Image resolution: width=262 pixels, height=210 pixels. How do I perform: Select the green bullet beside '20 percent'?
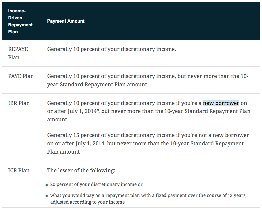tap(47, 185)
